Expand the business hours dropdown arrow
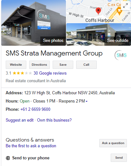131x166 pixels. (87, 101)
